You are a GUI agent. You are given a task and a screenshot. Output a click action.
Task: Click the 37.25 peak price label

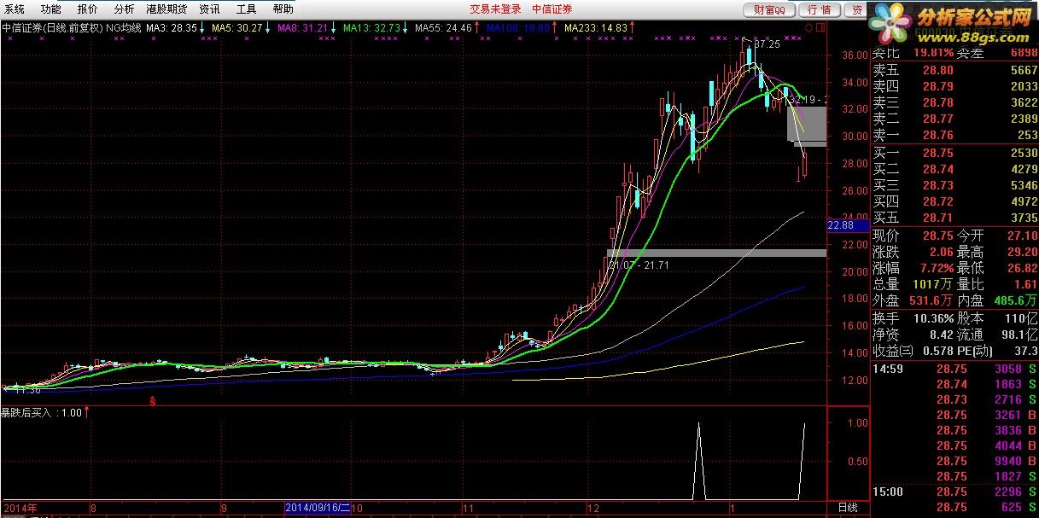click(x=768, y=44)
